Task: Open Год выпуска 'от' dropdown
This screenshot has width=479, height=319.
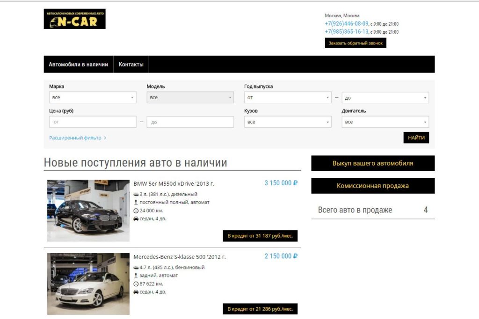Action: pos(288,97)
